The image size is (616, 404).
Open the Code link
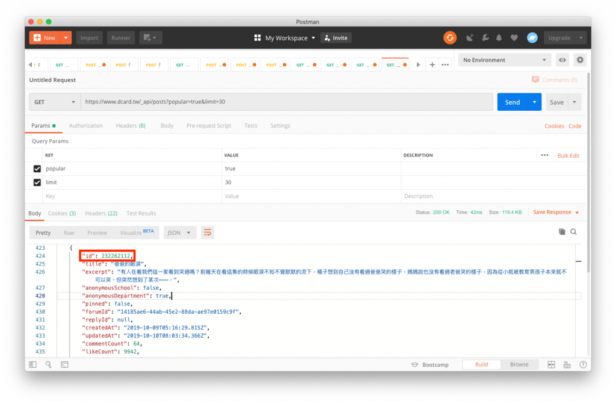pyautogui.click(x=574, y=126)
